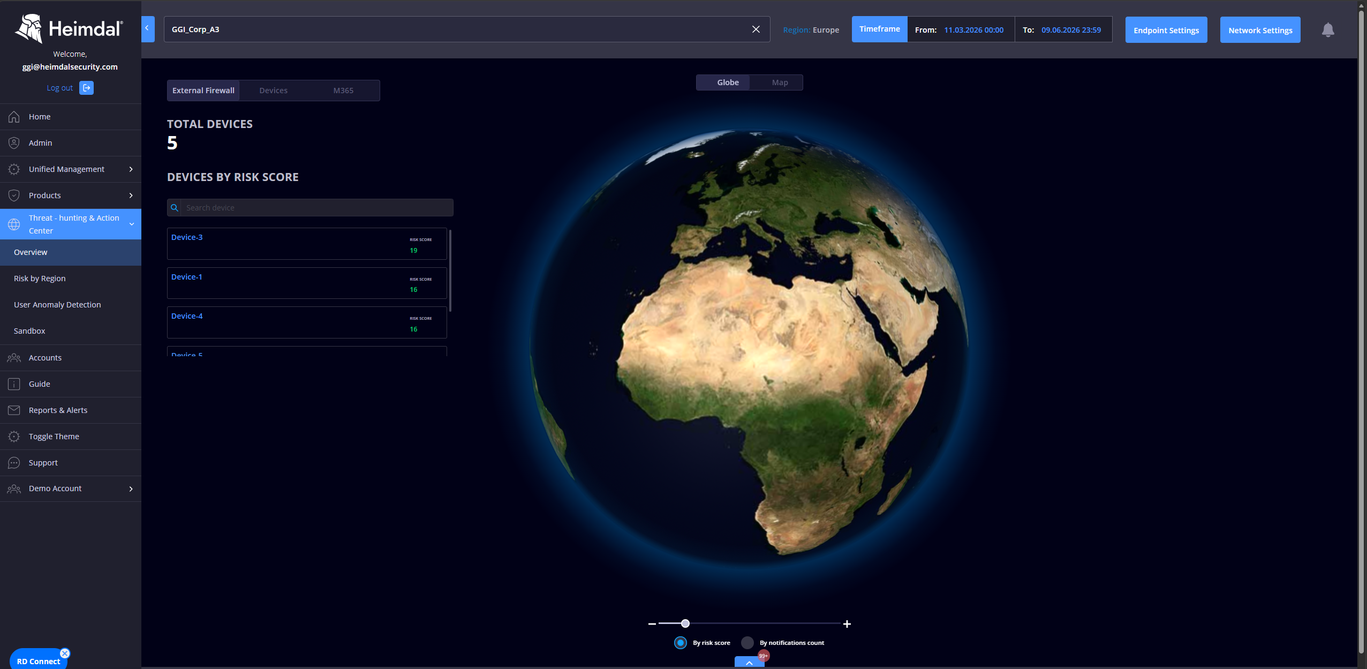The height and width of the screenshot is (669, 1367).
Task: Click the 99+ notification badge
Action: click(x=764, y=656)
